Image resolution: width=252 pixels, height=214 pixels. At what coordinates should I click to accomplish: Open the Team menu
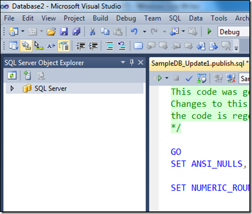pyautogui.click(x=153, y=18)
